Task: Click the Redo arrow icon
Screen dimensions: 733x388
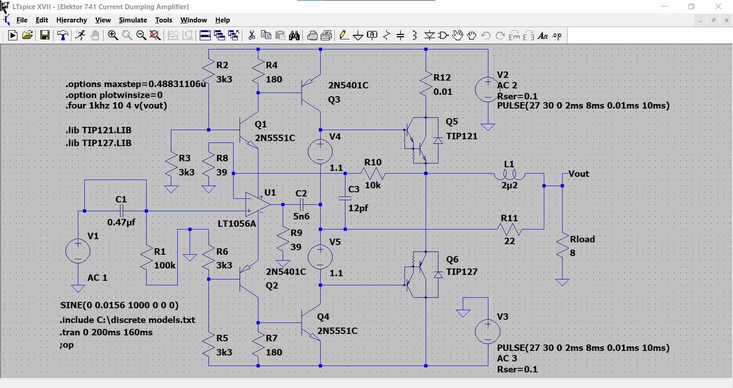Action: [500, 35]
